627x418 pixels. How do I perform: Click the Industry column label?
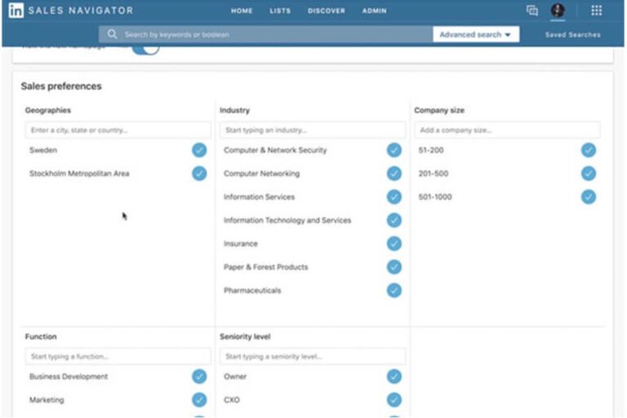click(x=235, y=110)
